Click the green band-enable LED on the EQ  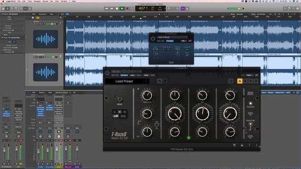pos(189,138)
